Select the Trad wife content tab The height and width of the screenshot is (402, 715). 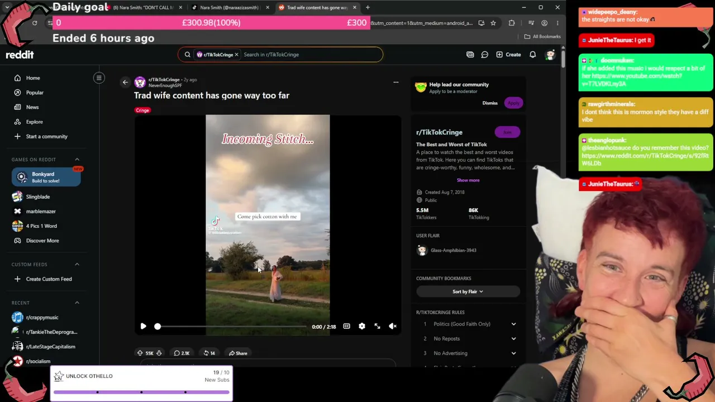pos(317,7)
